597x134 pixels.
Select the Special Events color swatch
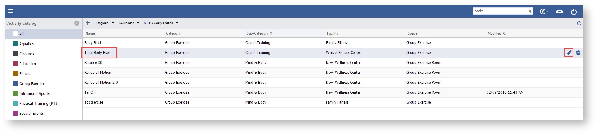pos(16,113)
